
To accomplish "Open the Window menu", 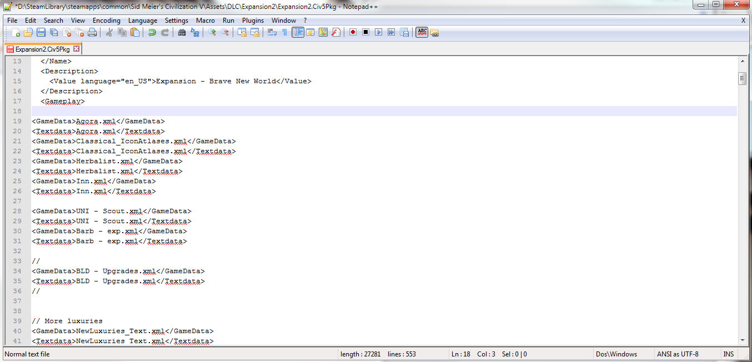I will pos(284,21).
